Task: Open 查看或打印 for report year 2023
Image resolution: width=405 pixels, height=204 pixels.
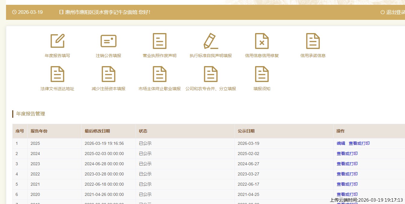Action: (x=347, y=164)
